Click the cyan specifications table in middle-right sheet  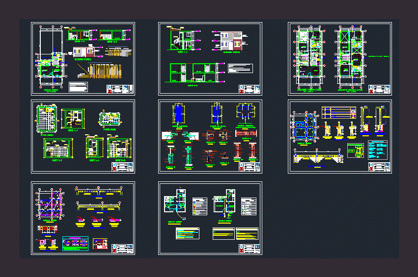click(377, 151)
